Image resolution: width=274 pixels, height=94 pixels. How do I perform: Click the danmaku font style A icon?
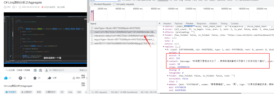[46, 70]
